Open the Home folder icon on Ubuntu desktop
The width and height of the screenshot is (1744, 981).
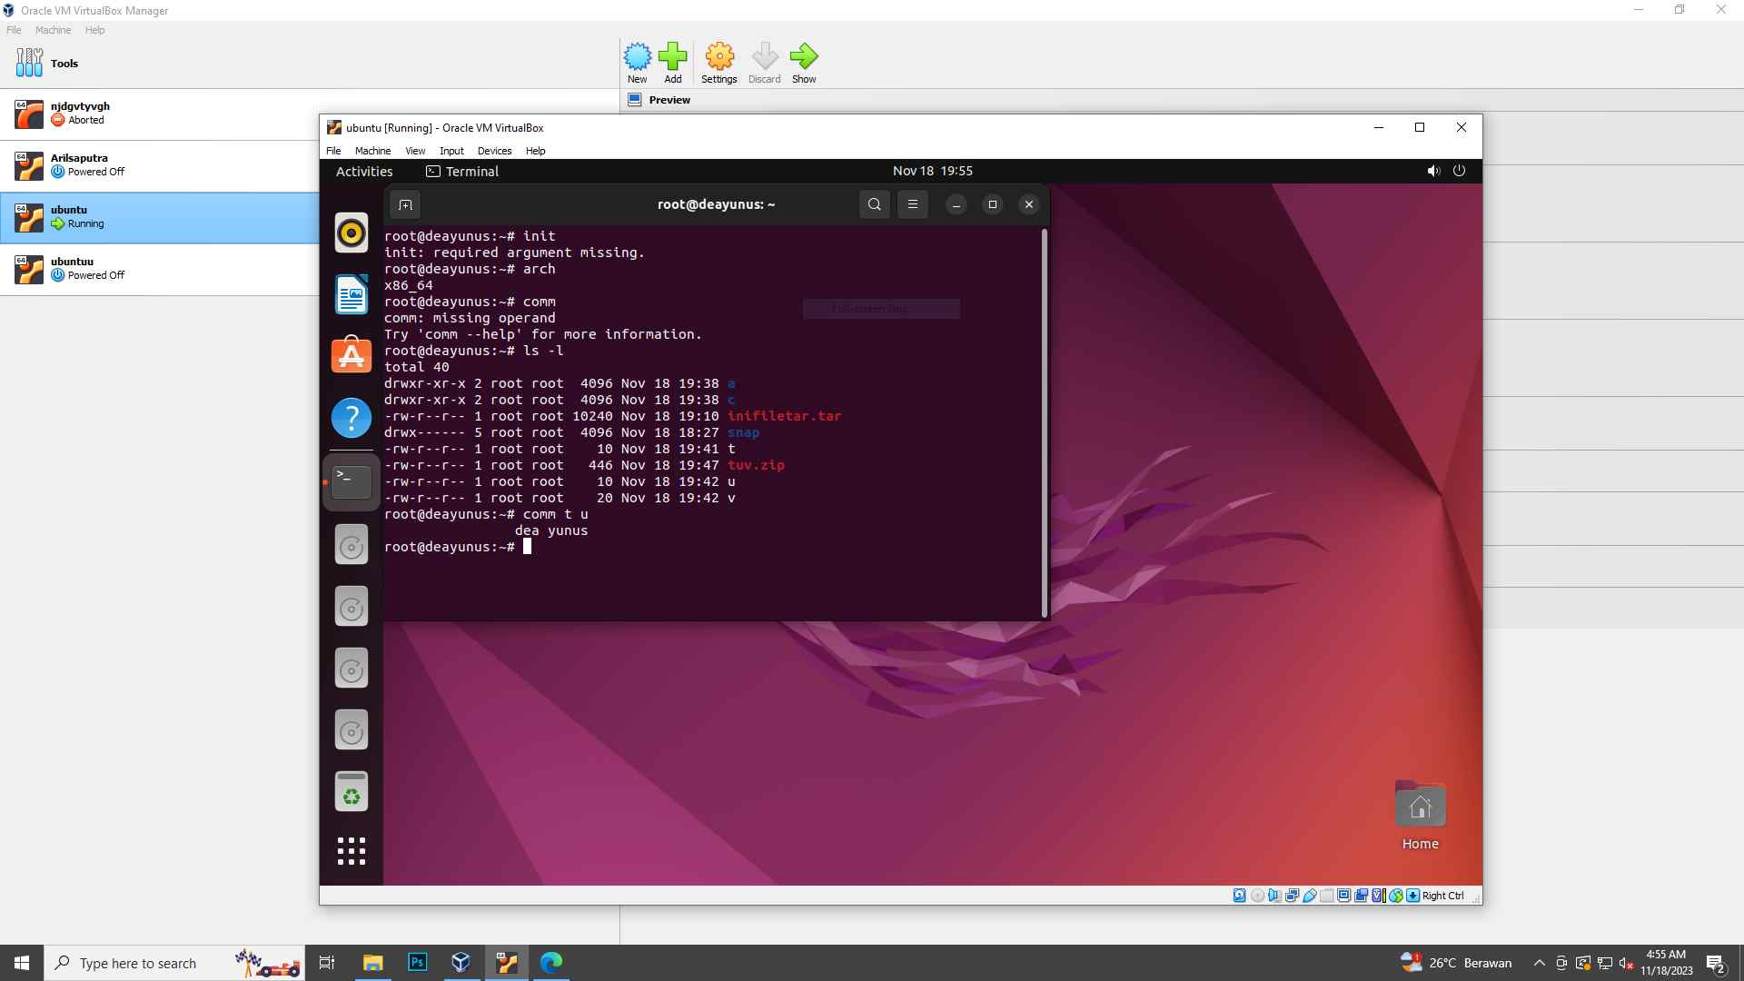click(x=1420, y=816)
